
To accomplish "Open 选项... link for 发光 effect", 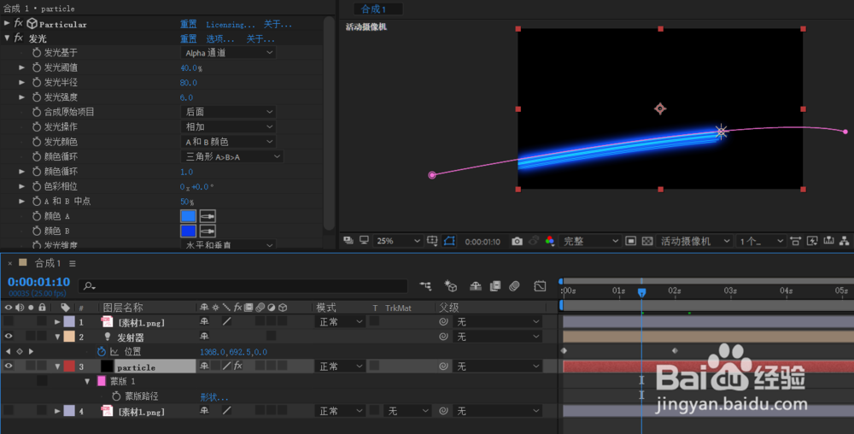I will 220,38.
